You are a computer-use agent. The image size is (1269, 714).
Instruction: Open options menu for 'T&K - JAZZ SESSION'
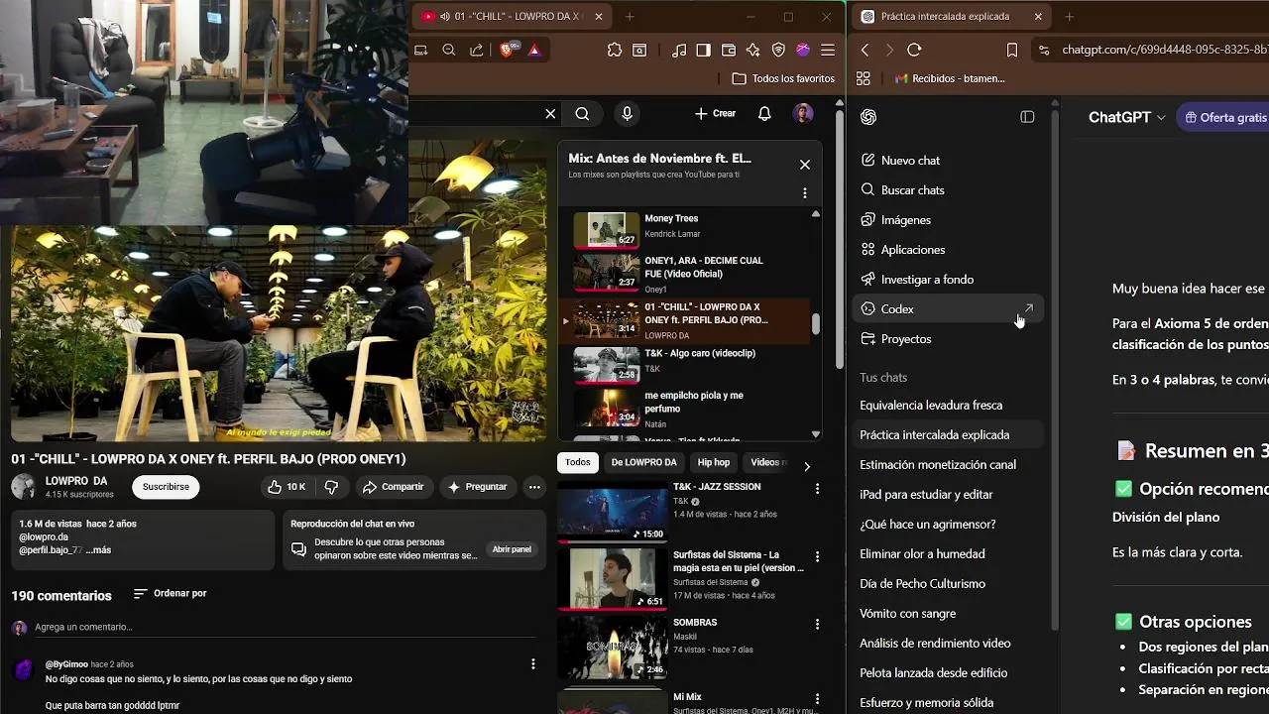[x=817, y=489]
